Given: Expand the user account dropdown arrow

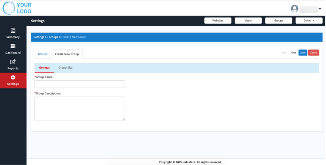Looking at the screenshot, I should point(320,8).
